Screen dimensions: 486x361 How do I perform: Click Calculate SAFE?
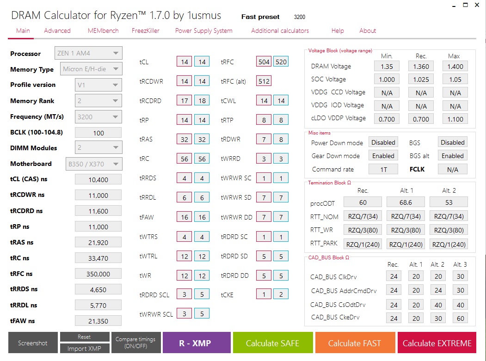point(273,343)
